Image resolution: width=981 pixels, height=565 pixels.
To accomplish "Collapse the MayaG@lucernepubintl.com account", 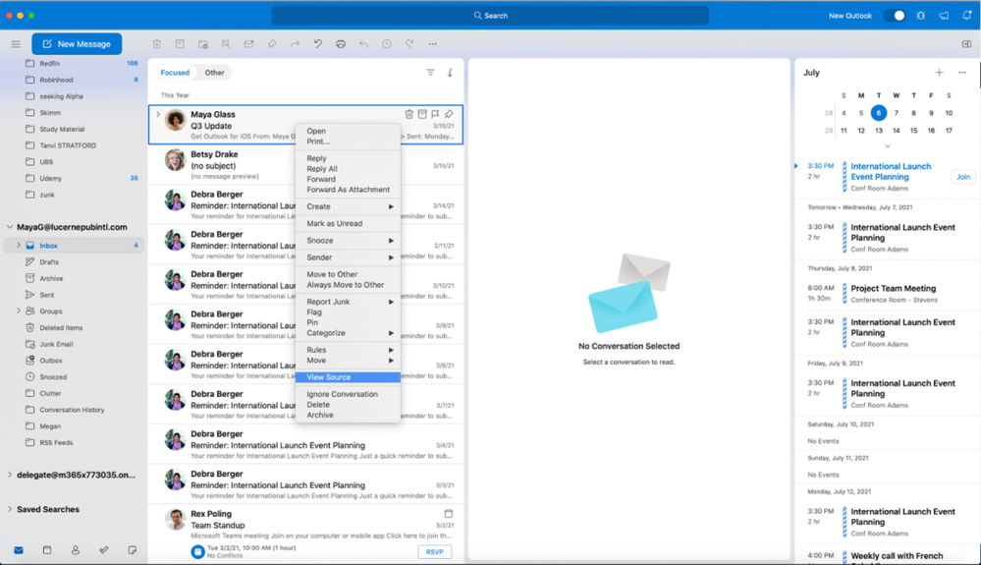I will click(x=10, y=227).
